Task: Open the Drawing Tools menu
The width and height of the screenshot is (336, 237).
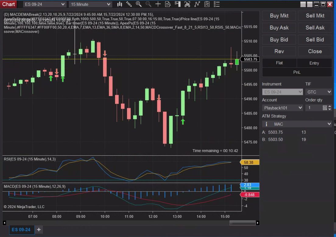Action: pyautogui.click(x=129, y=4)
